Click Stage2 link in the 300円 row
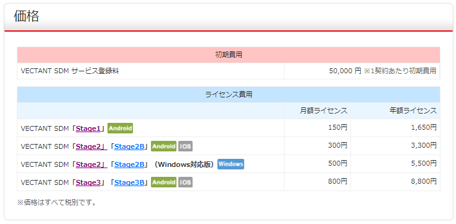The height and width of the screenshot is (224, 456). 91,146
